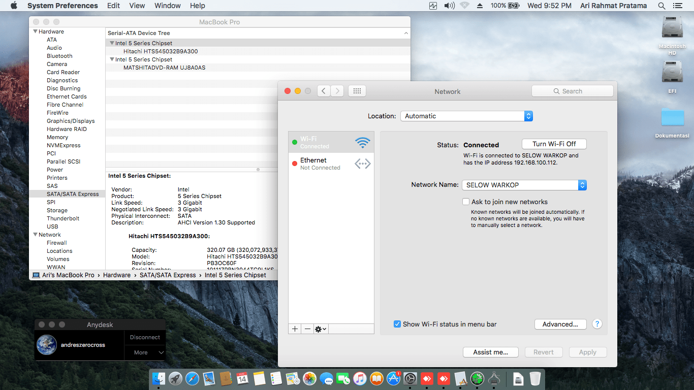
Task: Select Thunderbolt in hardware list
Action: click(x=63, y=218)
